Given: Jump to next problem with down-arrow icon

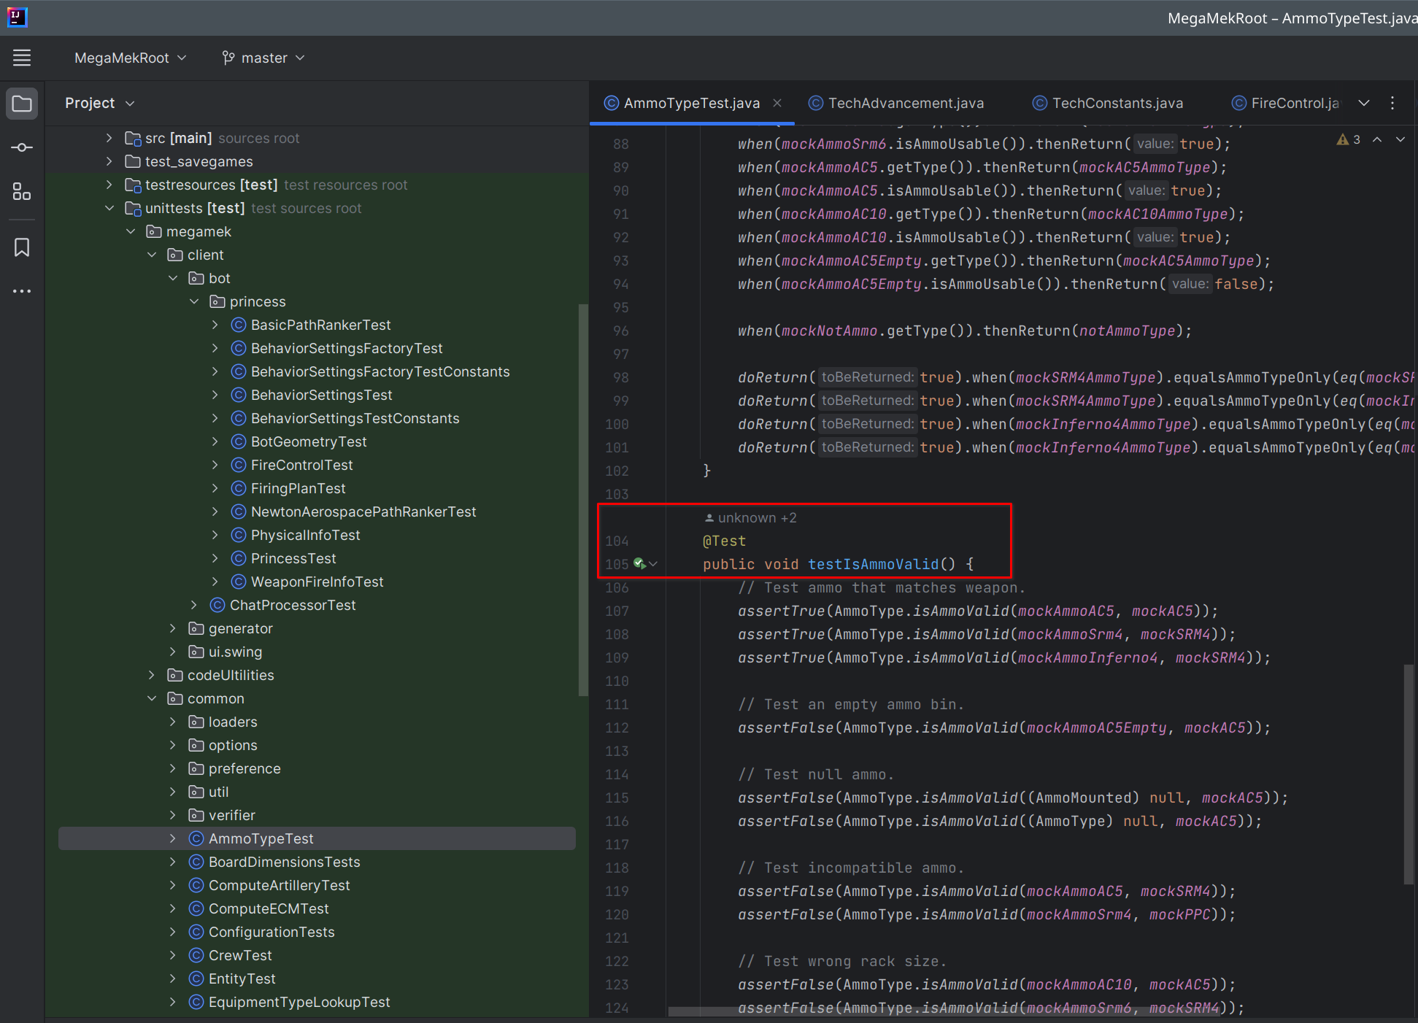Looking at the screenshot, I should [1399, 139].
